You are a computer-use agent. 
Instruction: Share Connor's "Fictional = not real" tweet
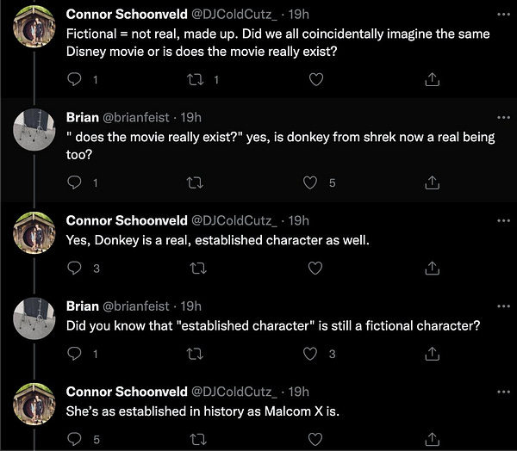point(433,79)
